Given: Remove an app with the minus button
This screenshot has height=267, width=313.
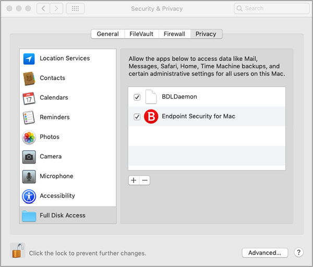Looking at the screenshot, I should [x=145, y=180].
